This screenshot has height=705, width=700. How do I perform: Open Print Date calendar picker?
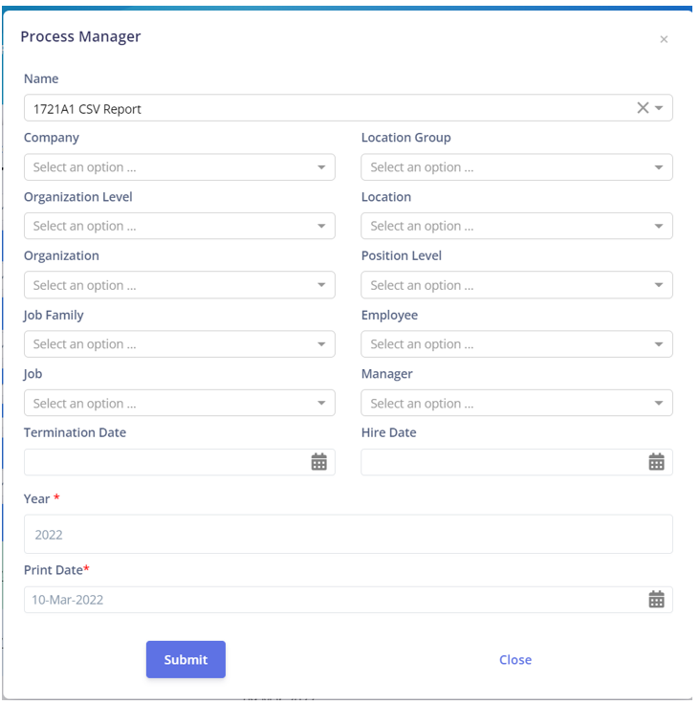pyautogui.click(x=656, y=600)
